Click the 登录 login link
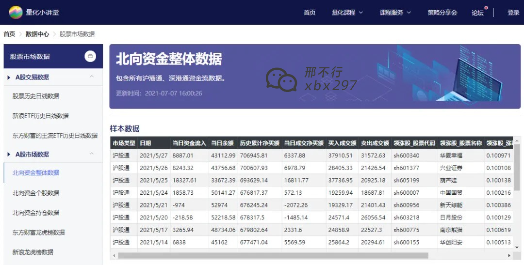The image size is (524, 265). tap(513, 12)
